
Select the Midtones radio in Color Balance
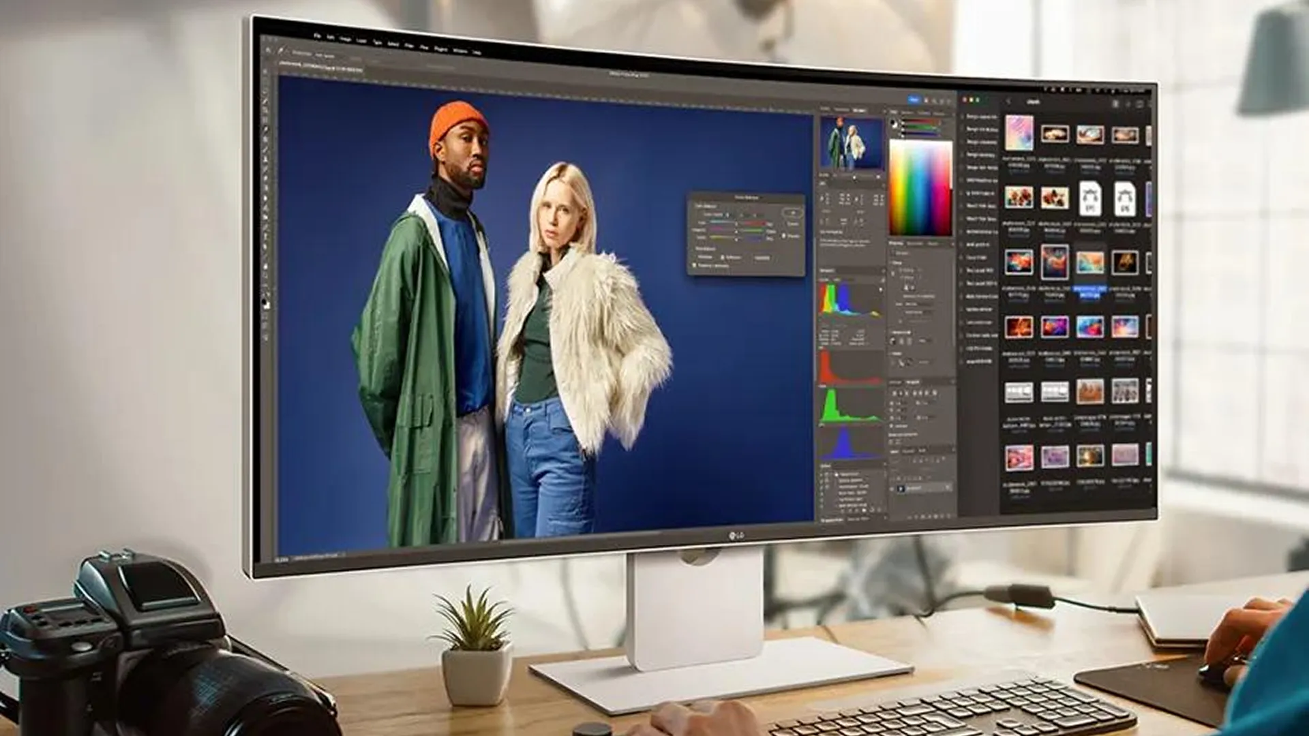point(722,257)
